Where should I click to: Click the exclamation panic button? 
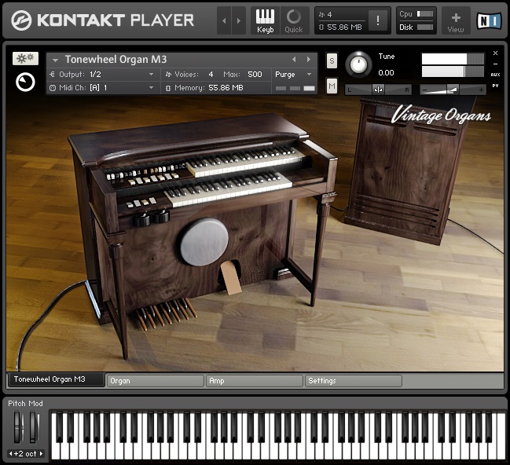point(378,21)
